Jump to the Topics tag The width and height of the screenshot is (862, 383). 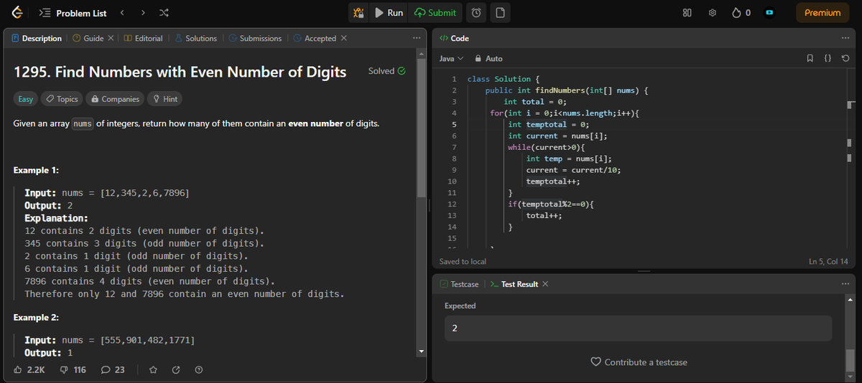click(61, 98)
